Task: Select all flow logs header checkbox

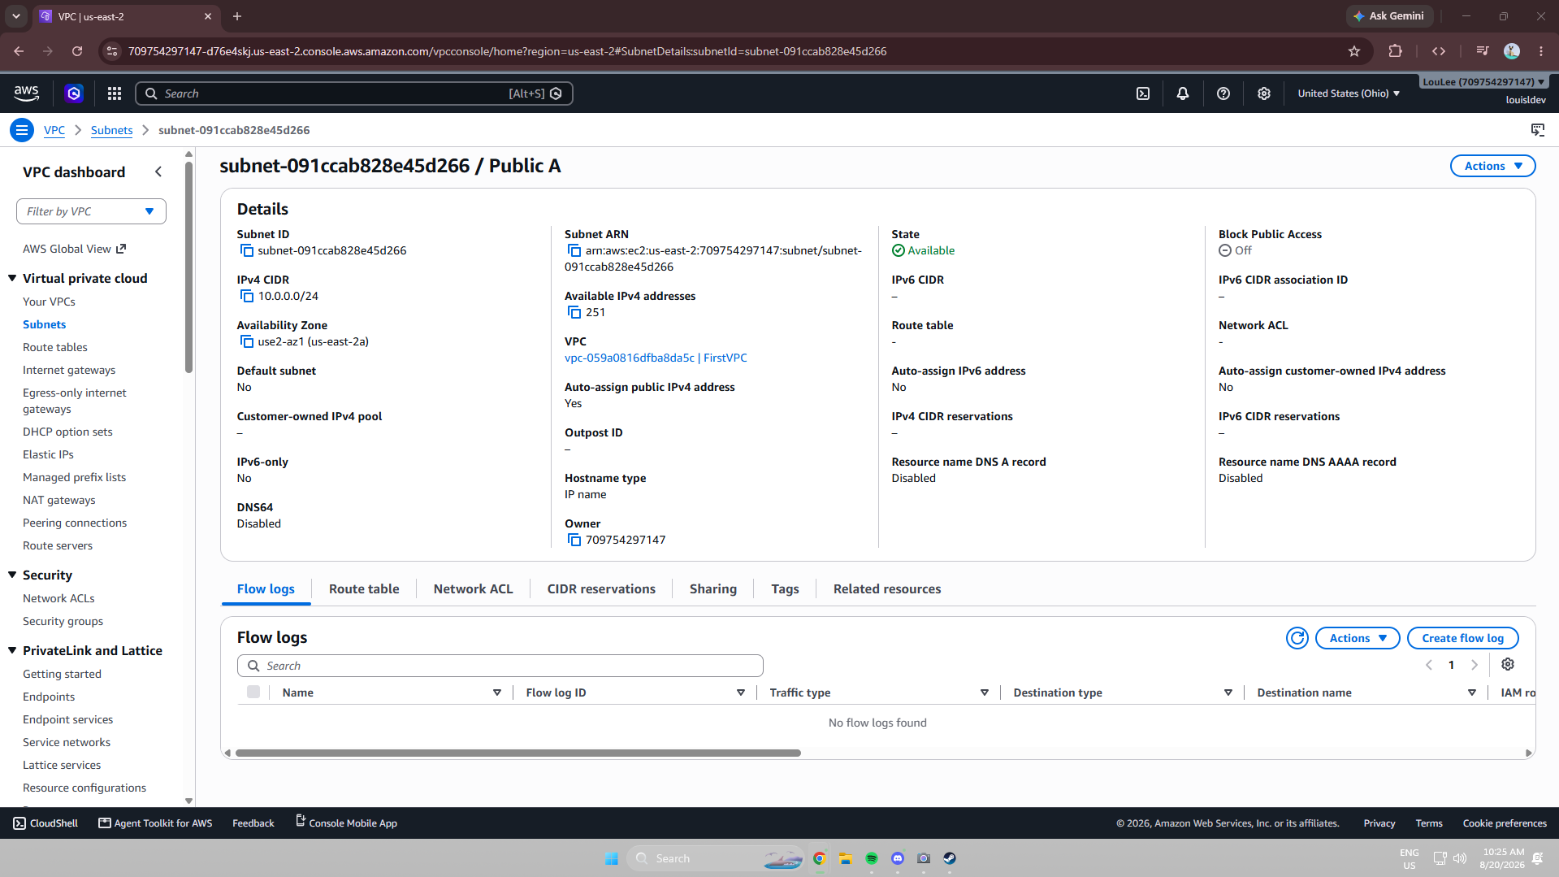Action: coord(253,692)
